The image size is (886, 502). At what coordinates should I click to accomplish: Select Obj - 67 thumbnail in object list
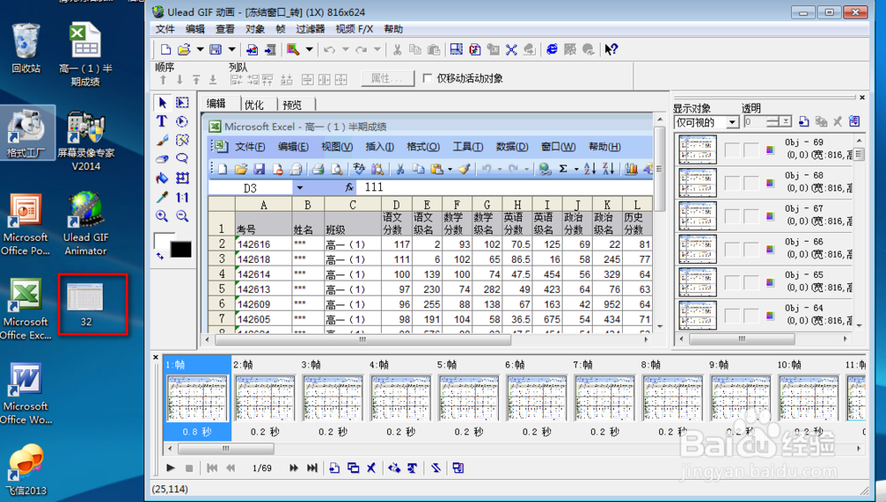[697, 216]
